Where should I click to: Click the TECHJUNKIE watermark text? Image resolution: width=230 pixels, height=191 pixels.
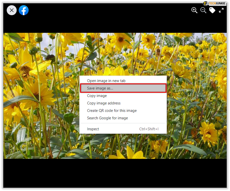[217, 3]
